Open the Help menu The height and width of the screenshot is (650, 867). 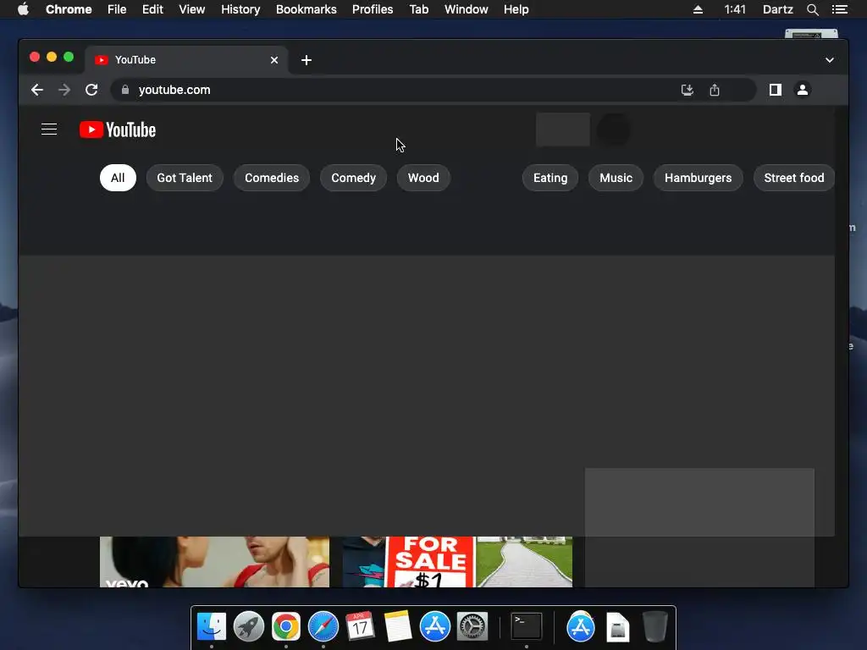(x=516, y=9)
